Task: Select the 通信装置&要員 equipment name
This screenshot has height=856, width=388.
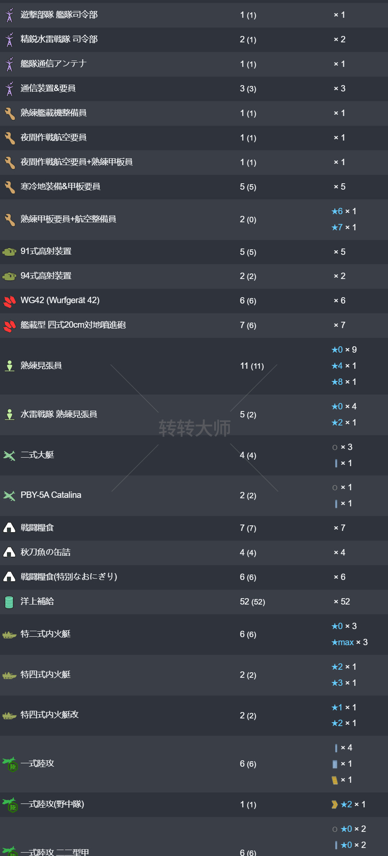Action: pos(48,88)
